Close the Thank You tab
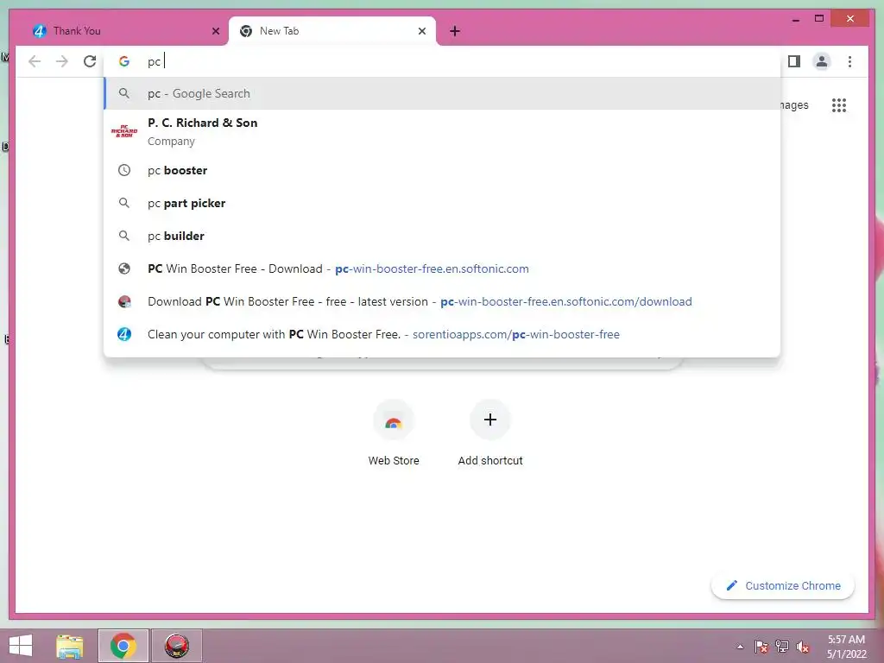 (x=215, y=31)
